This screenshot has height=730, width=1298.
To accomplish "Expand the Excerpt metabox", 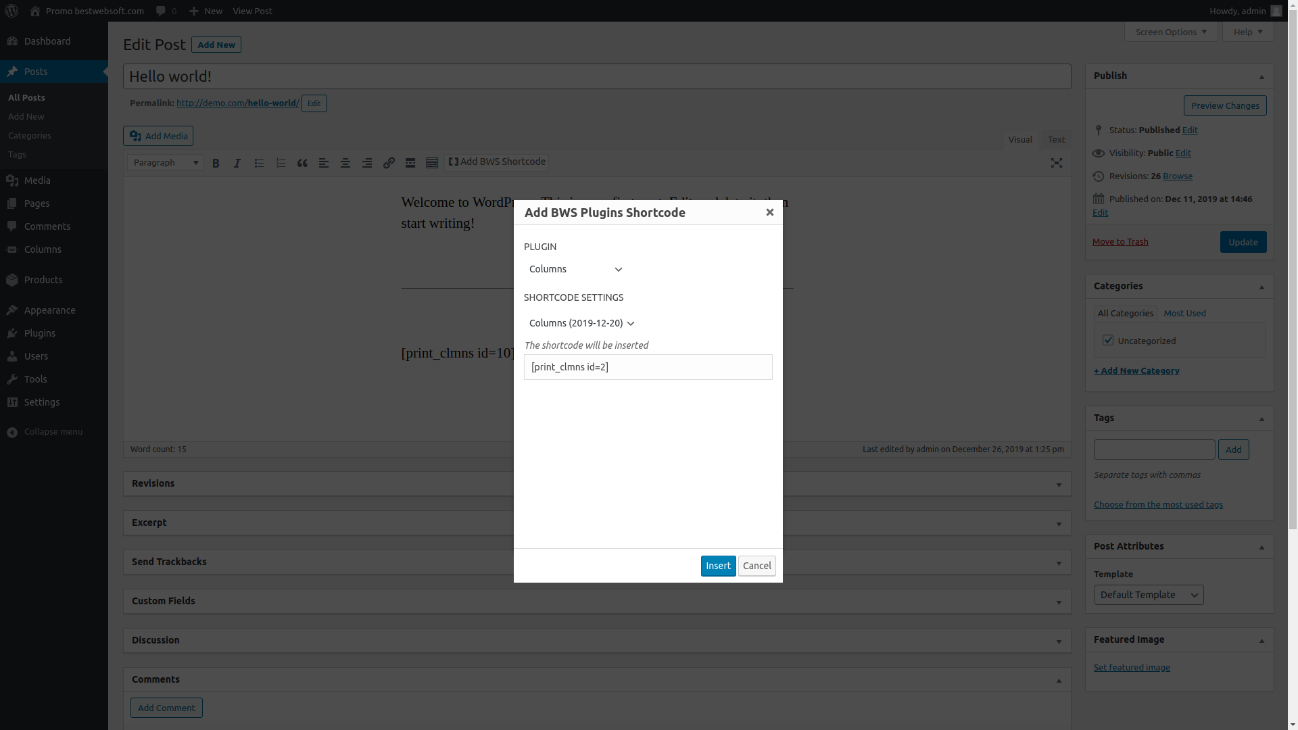I will click(1059, 524).
